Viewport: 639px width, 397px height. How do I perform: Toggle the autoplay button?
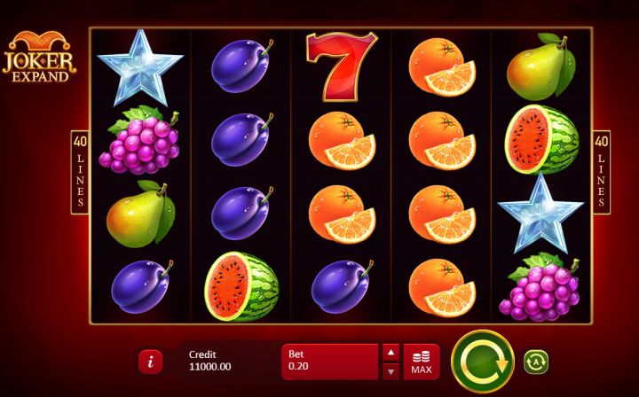(x=535, y=362)
